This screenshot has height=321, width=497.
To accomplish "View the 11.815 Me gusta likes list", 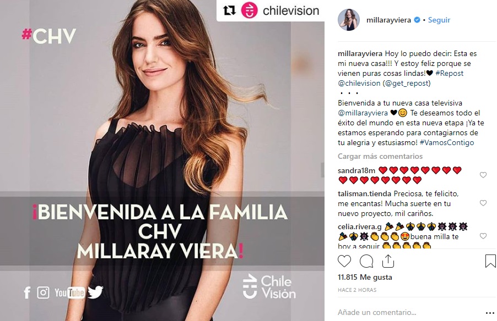I will (365, 277).
